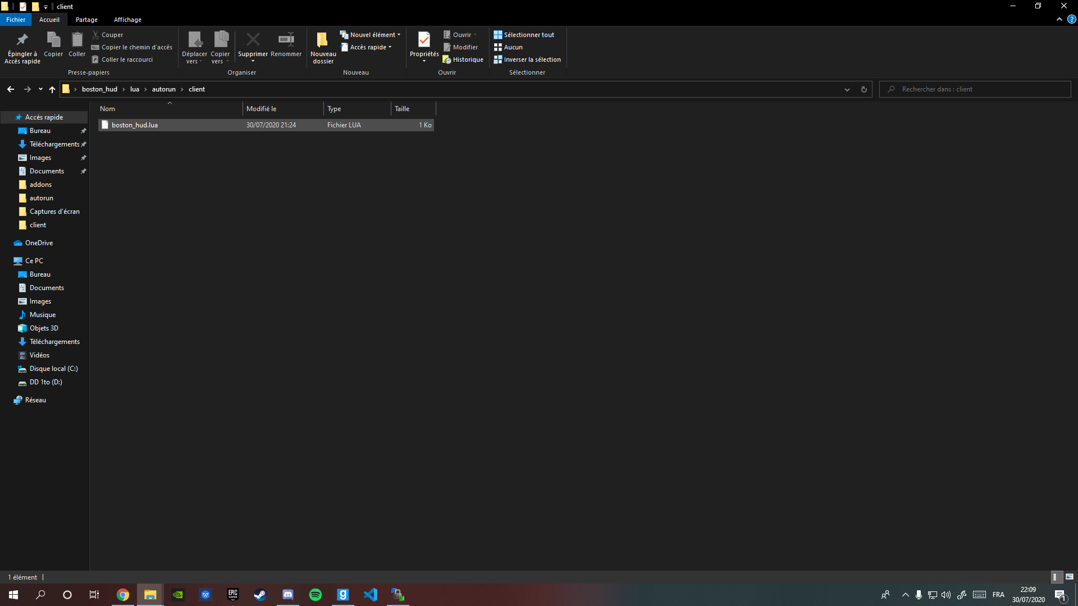Open the Nouvel élément dropdown
Image resolution: width=1078 pixels, height=606 pixels.
[371, 35]
